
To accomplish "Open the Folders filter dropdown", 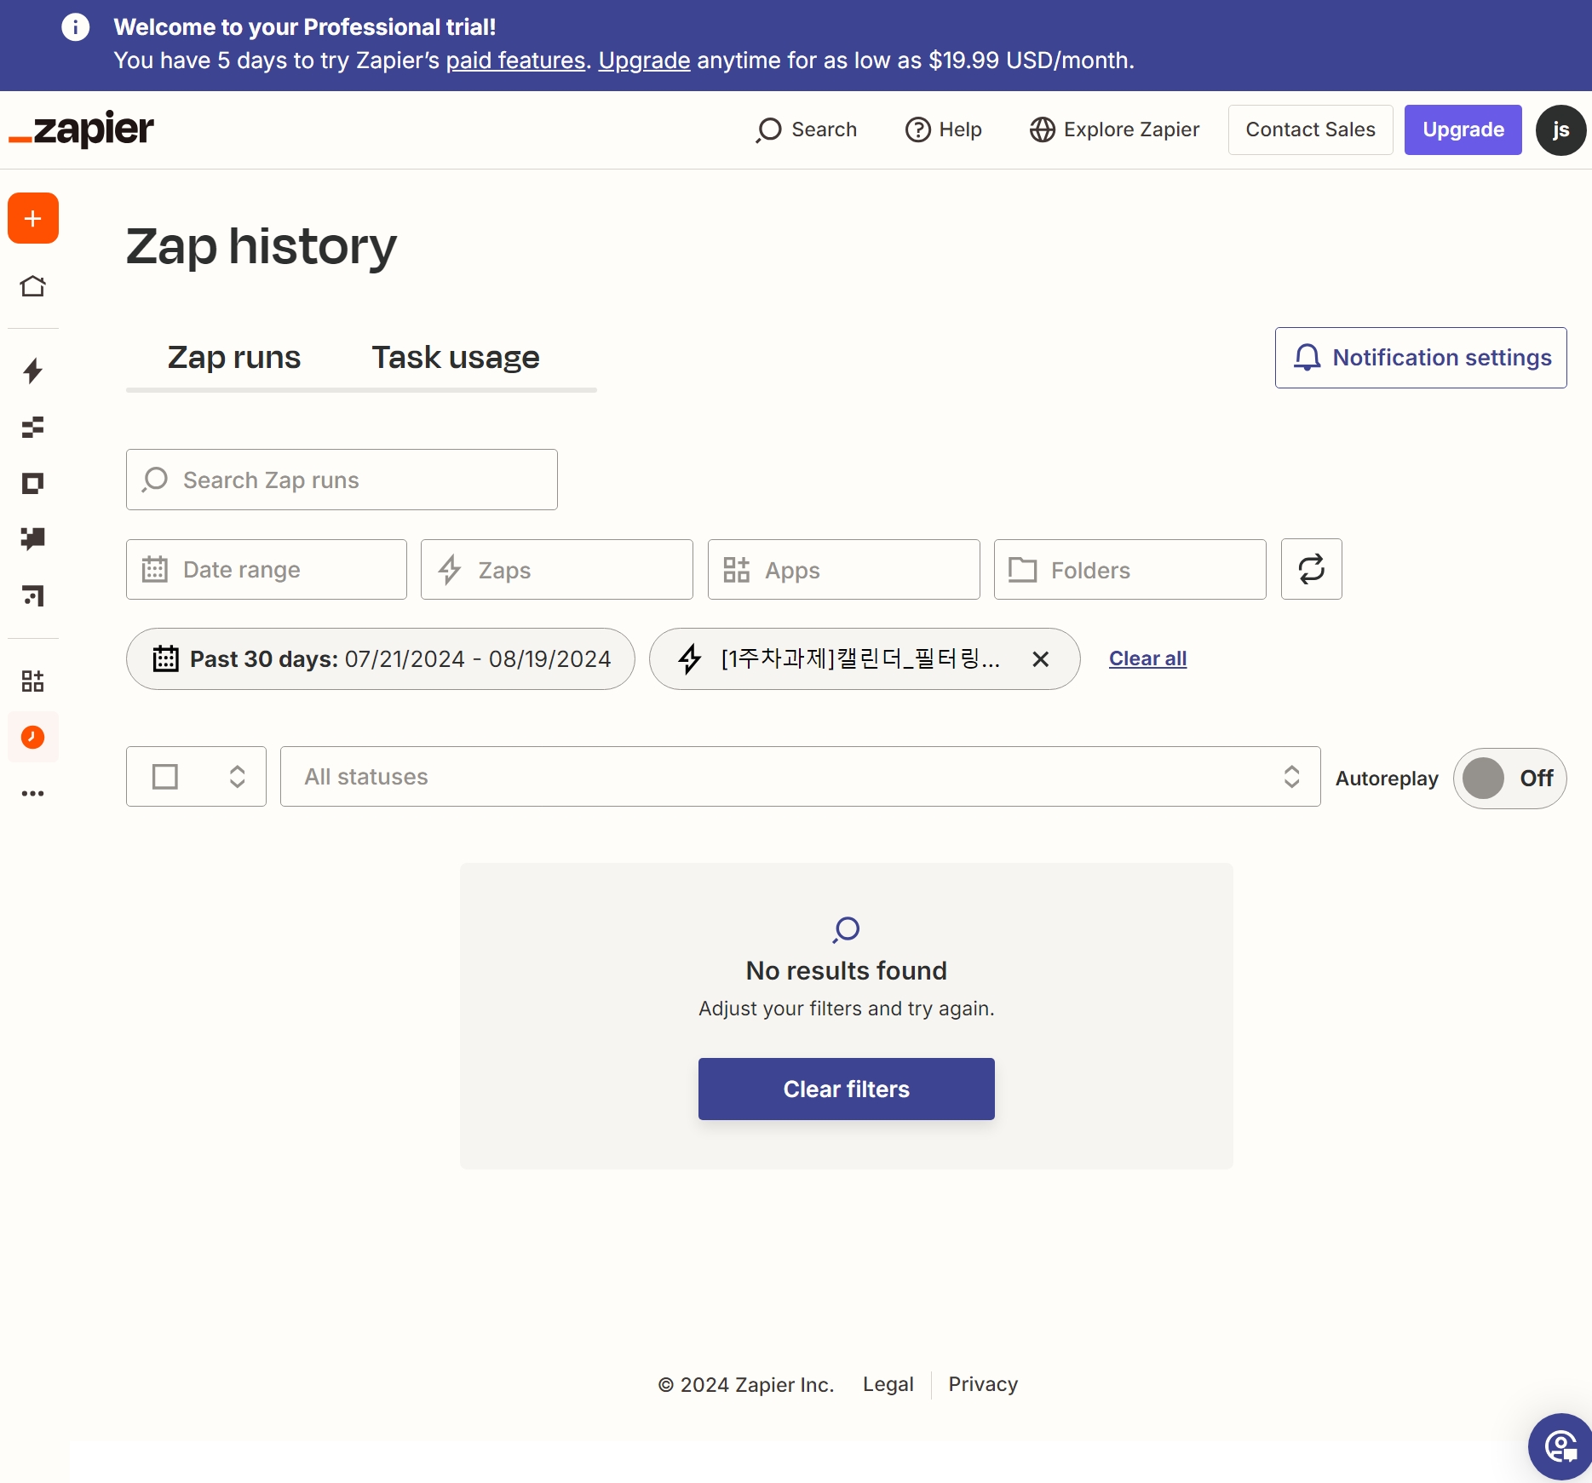I will click(x=1130, y=569).
